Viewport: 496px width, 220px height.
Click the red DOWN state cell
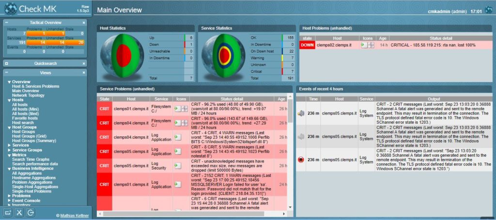point(307,45)
